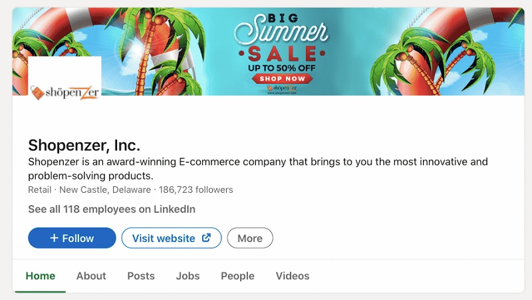
Task: Click the Shopenzer, Inc. company name
Action: point(84,145)
